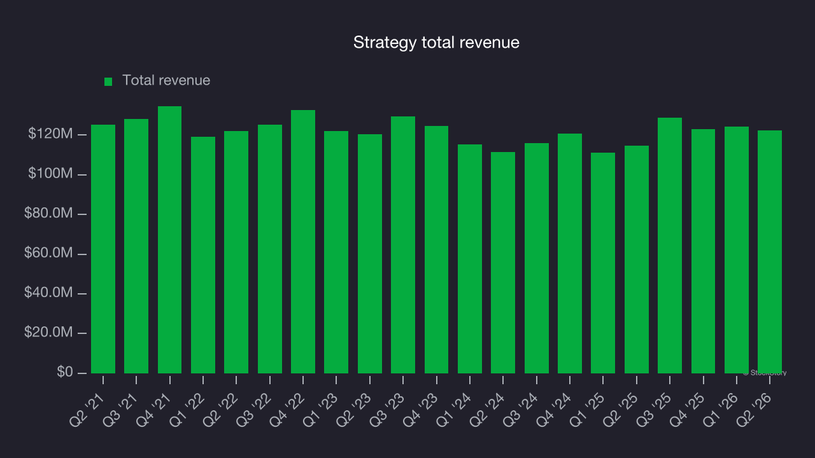Image resolution: width=815 pixels, height=458 pixels.
Task: Click the Total revenue legend label
Action: pos(166,81)
